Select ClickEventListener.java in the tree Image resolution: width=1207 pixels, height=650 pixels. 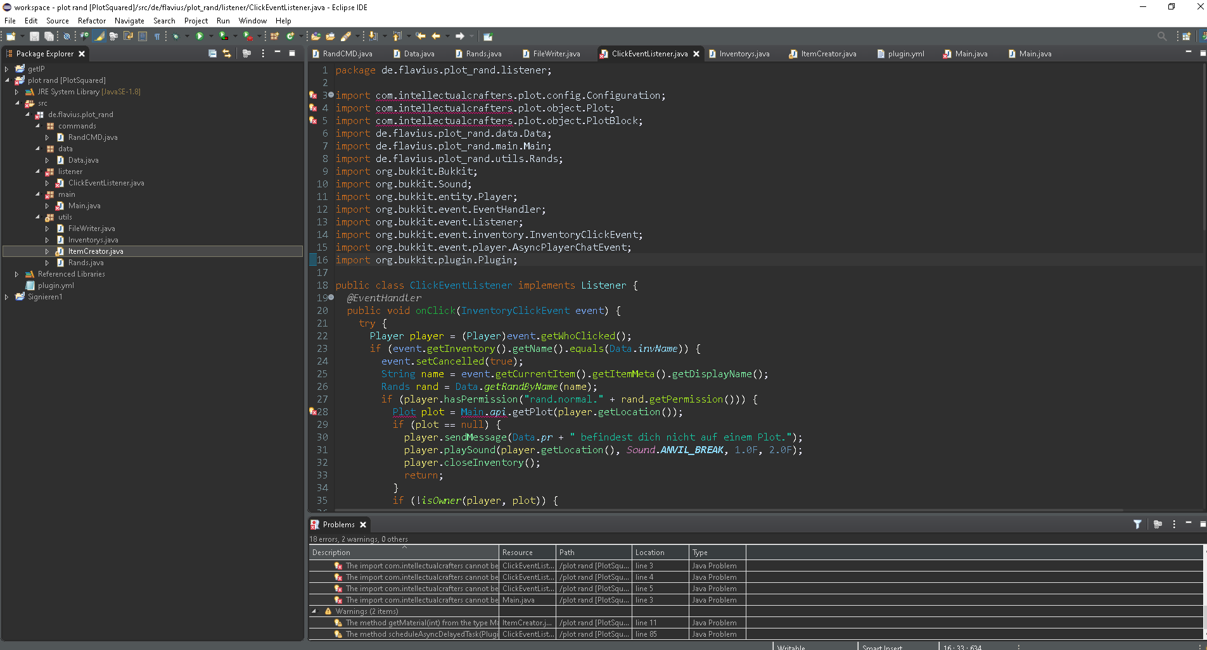pyautogui.click(x=106, y=183)
